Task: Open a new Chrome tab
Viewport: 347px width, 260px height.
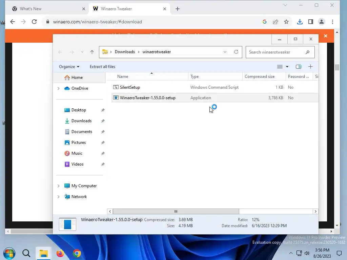Action: [178, 9]
